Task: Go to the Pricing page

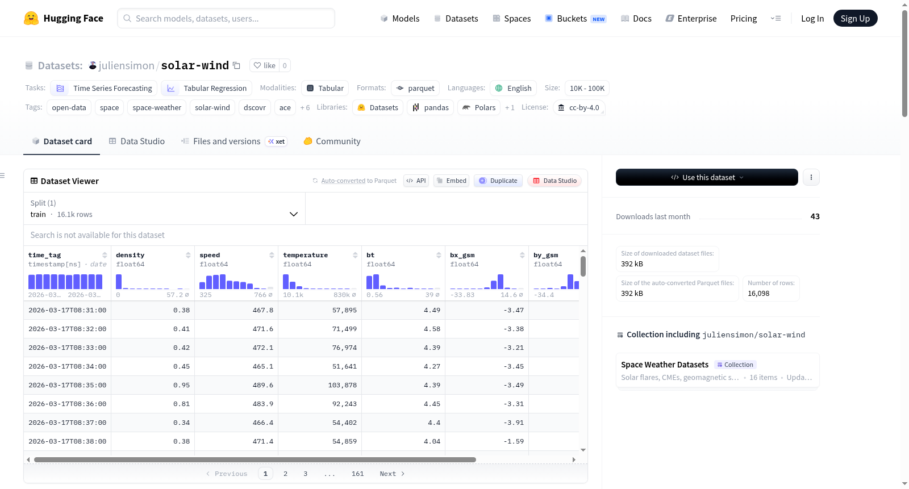Action: (744, 18)
